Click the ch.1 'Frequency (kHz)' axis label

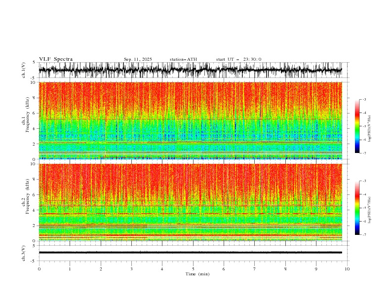pos(28,115)
